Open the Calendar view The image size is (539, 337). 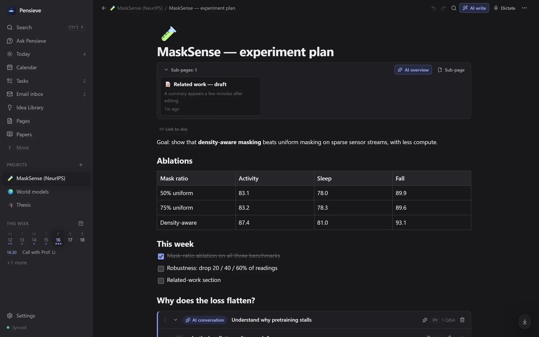pos(46,67)
